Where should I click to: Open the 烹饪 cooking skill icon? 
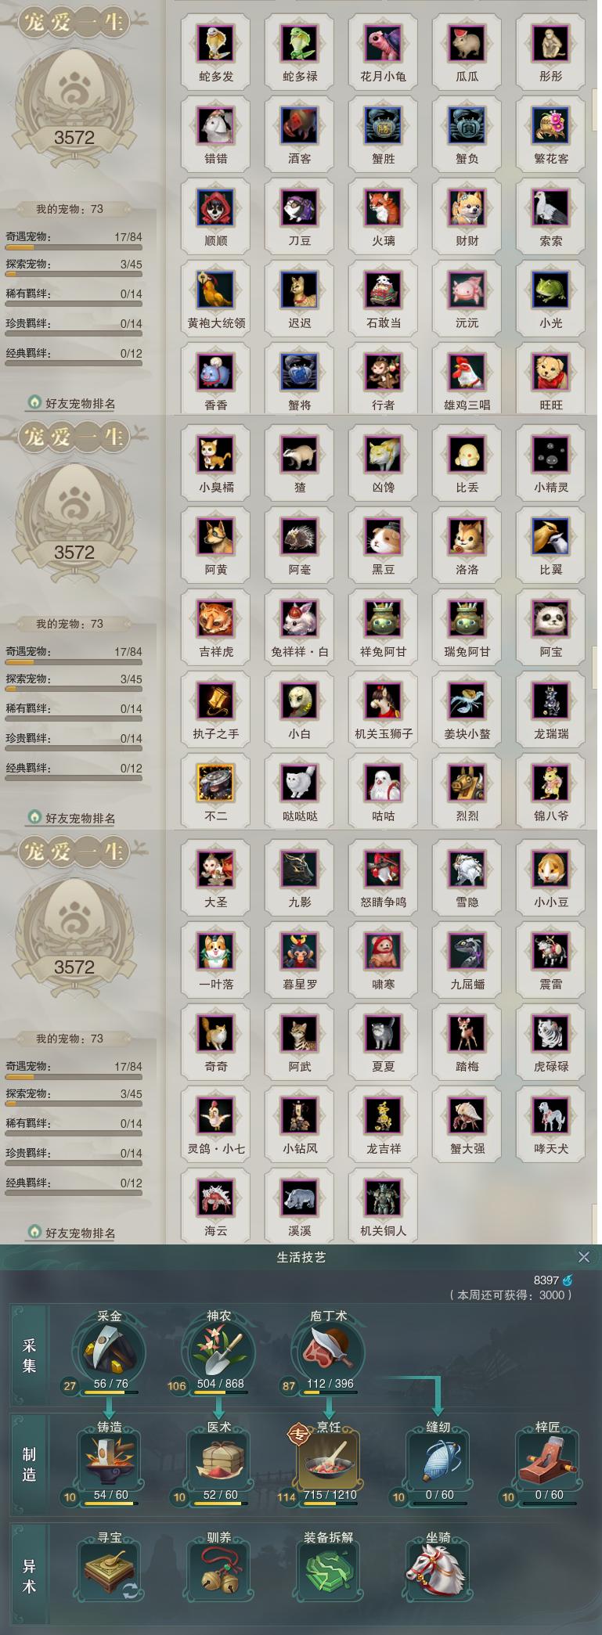329,1462
